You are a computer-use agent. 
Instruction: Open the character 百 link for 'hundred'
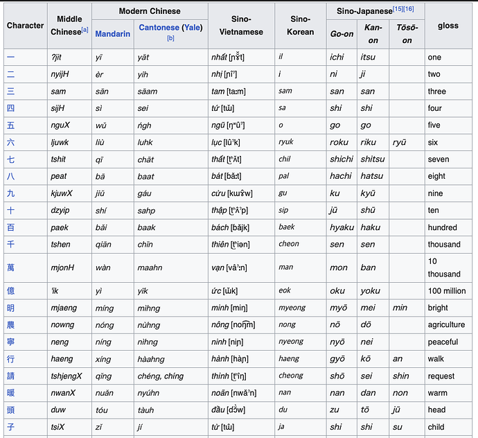coord(10,227)
